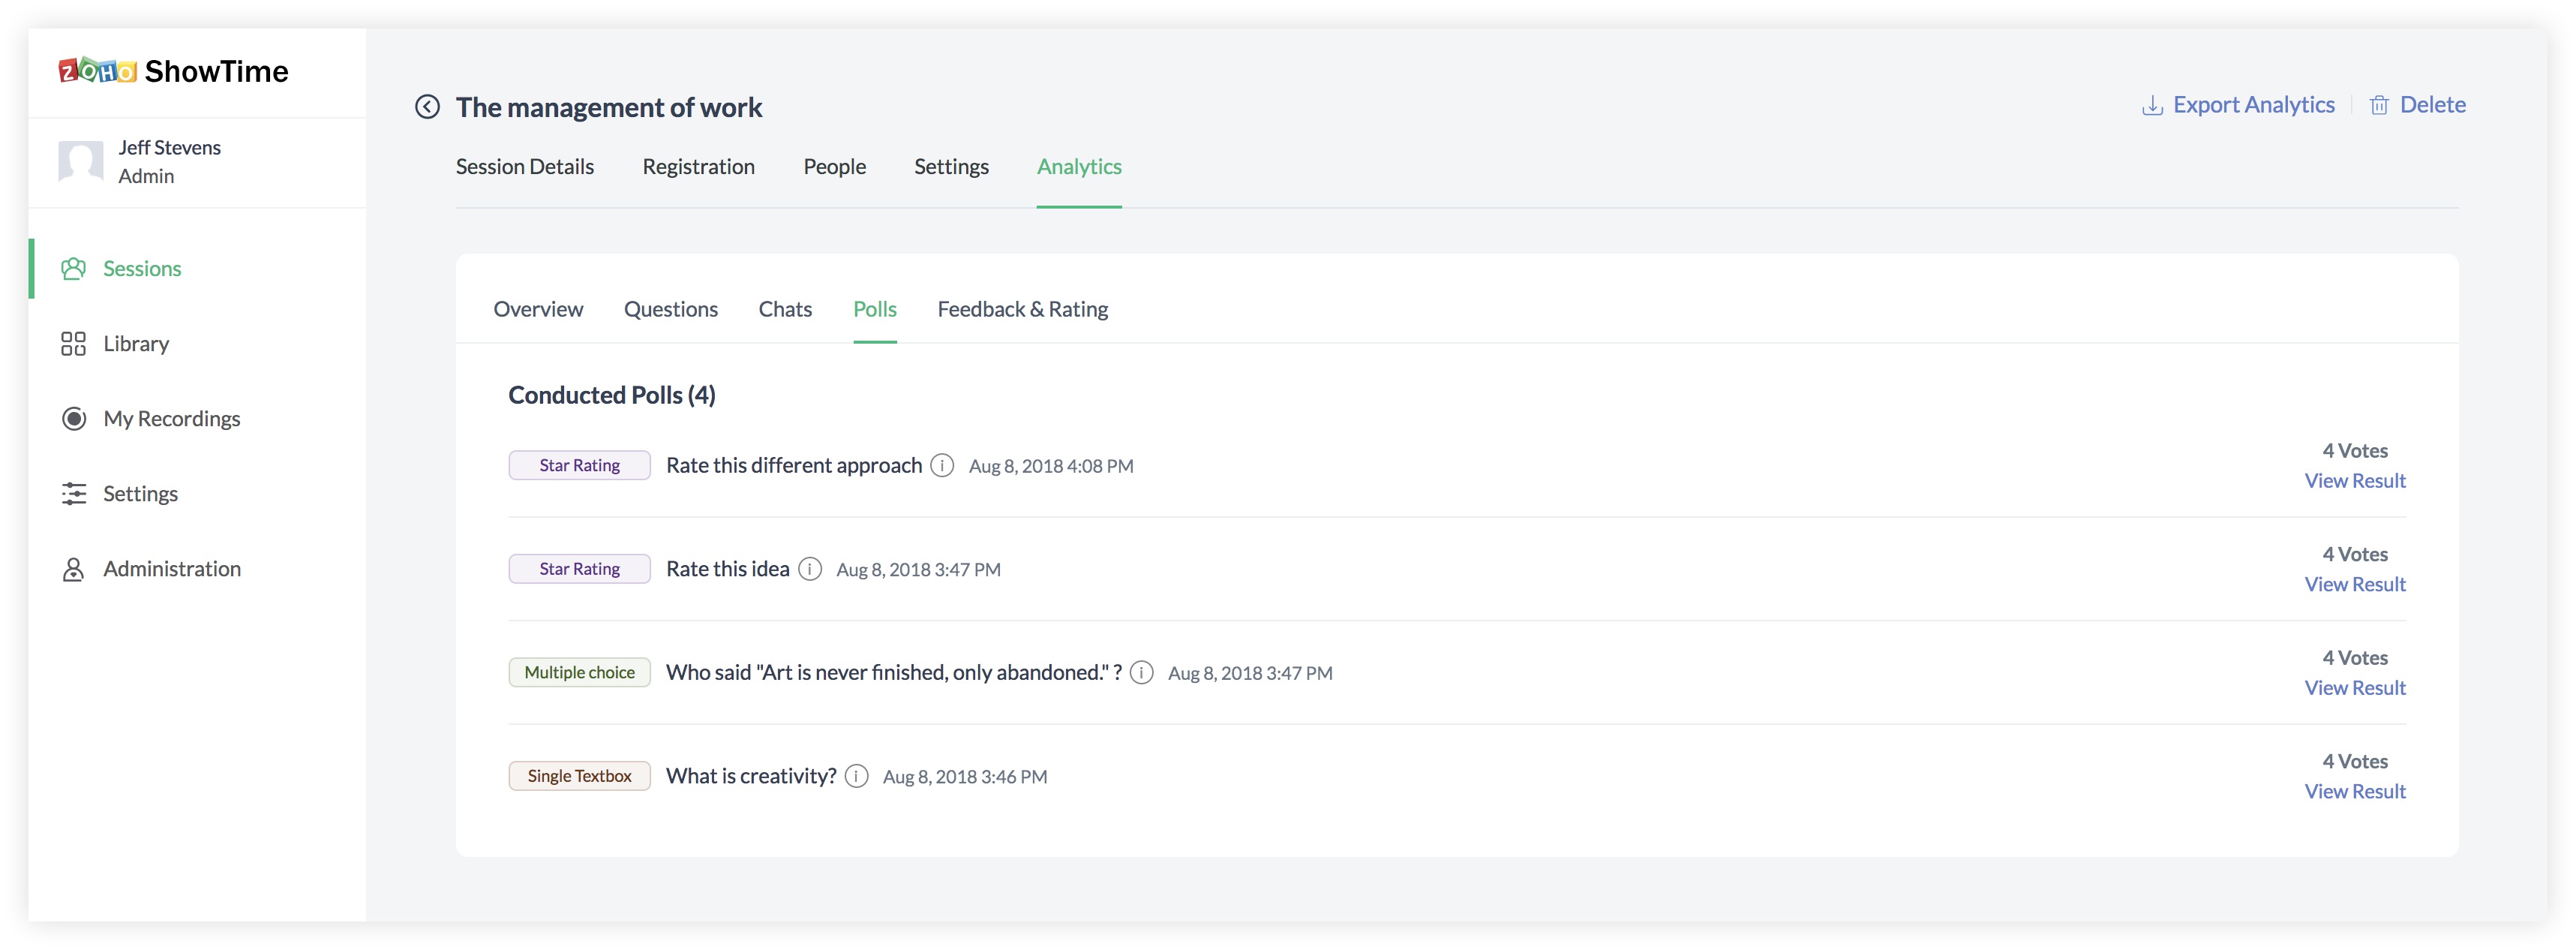
Task: Click the My Recordings record icon
Action: [73, 419]
